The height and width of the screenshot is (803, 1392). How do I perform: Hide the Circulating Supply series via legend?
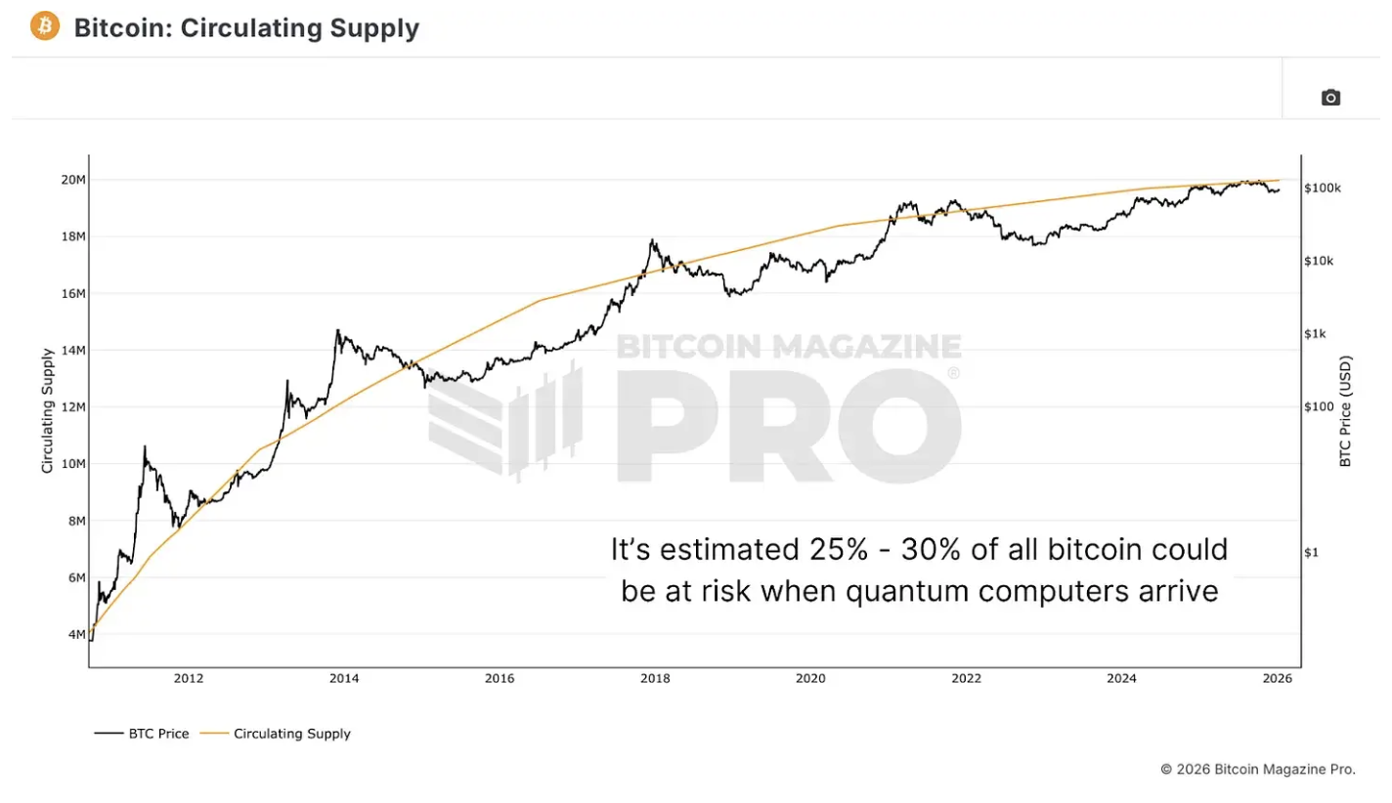coord(291,734)
